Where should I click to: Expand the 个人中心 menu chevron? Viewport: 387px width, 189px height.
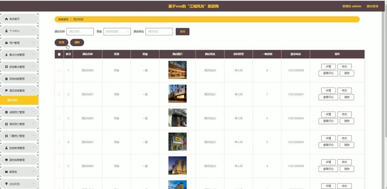(x=34, y=31)
